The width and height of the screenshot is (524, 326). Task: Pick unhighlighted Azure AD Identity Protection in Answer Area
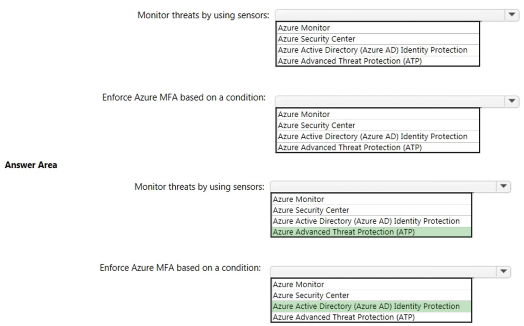(x=366, y=221)
